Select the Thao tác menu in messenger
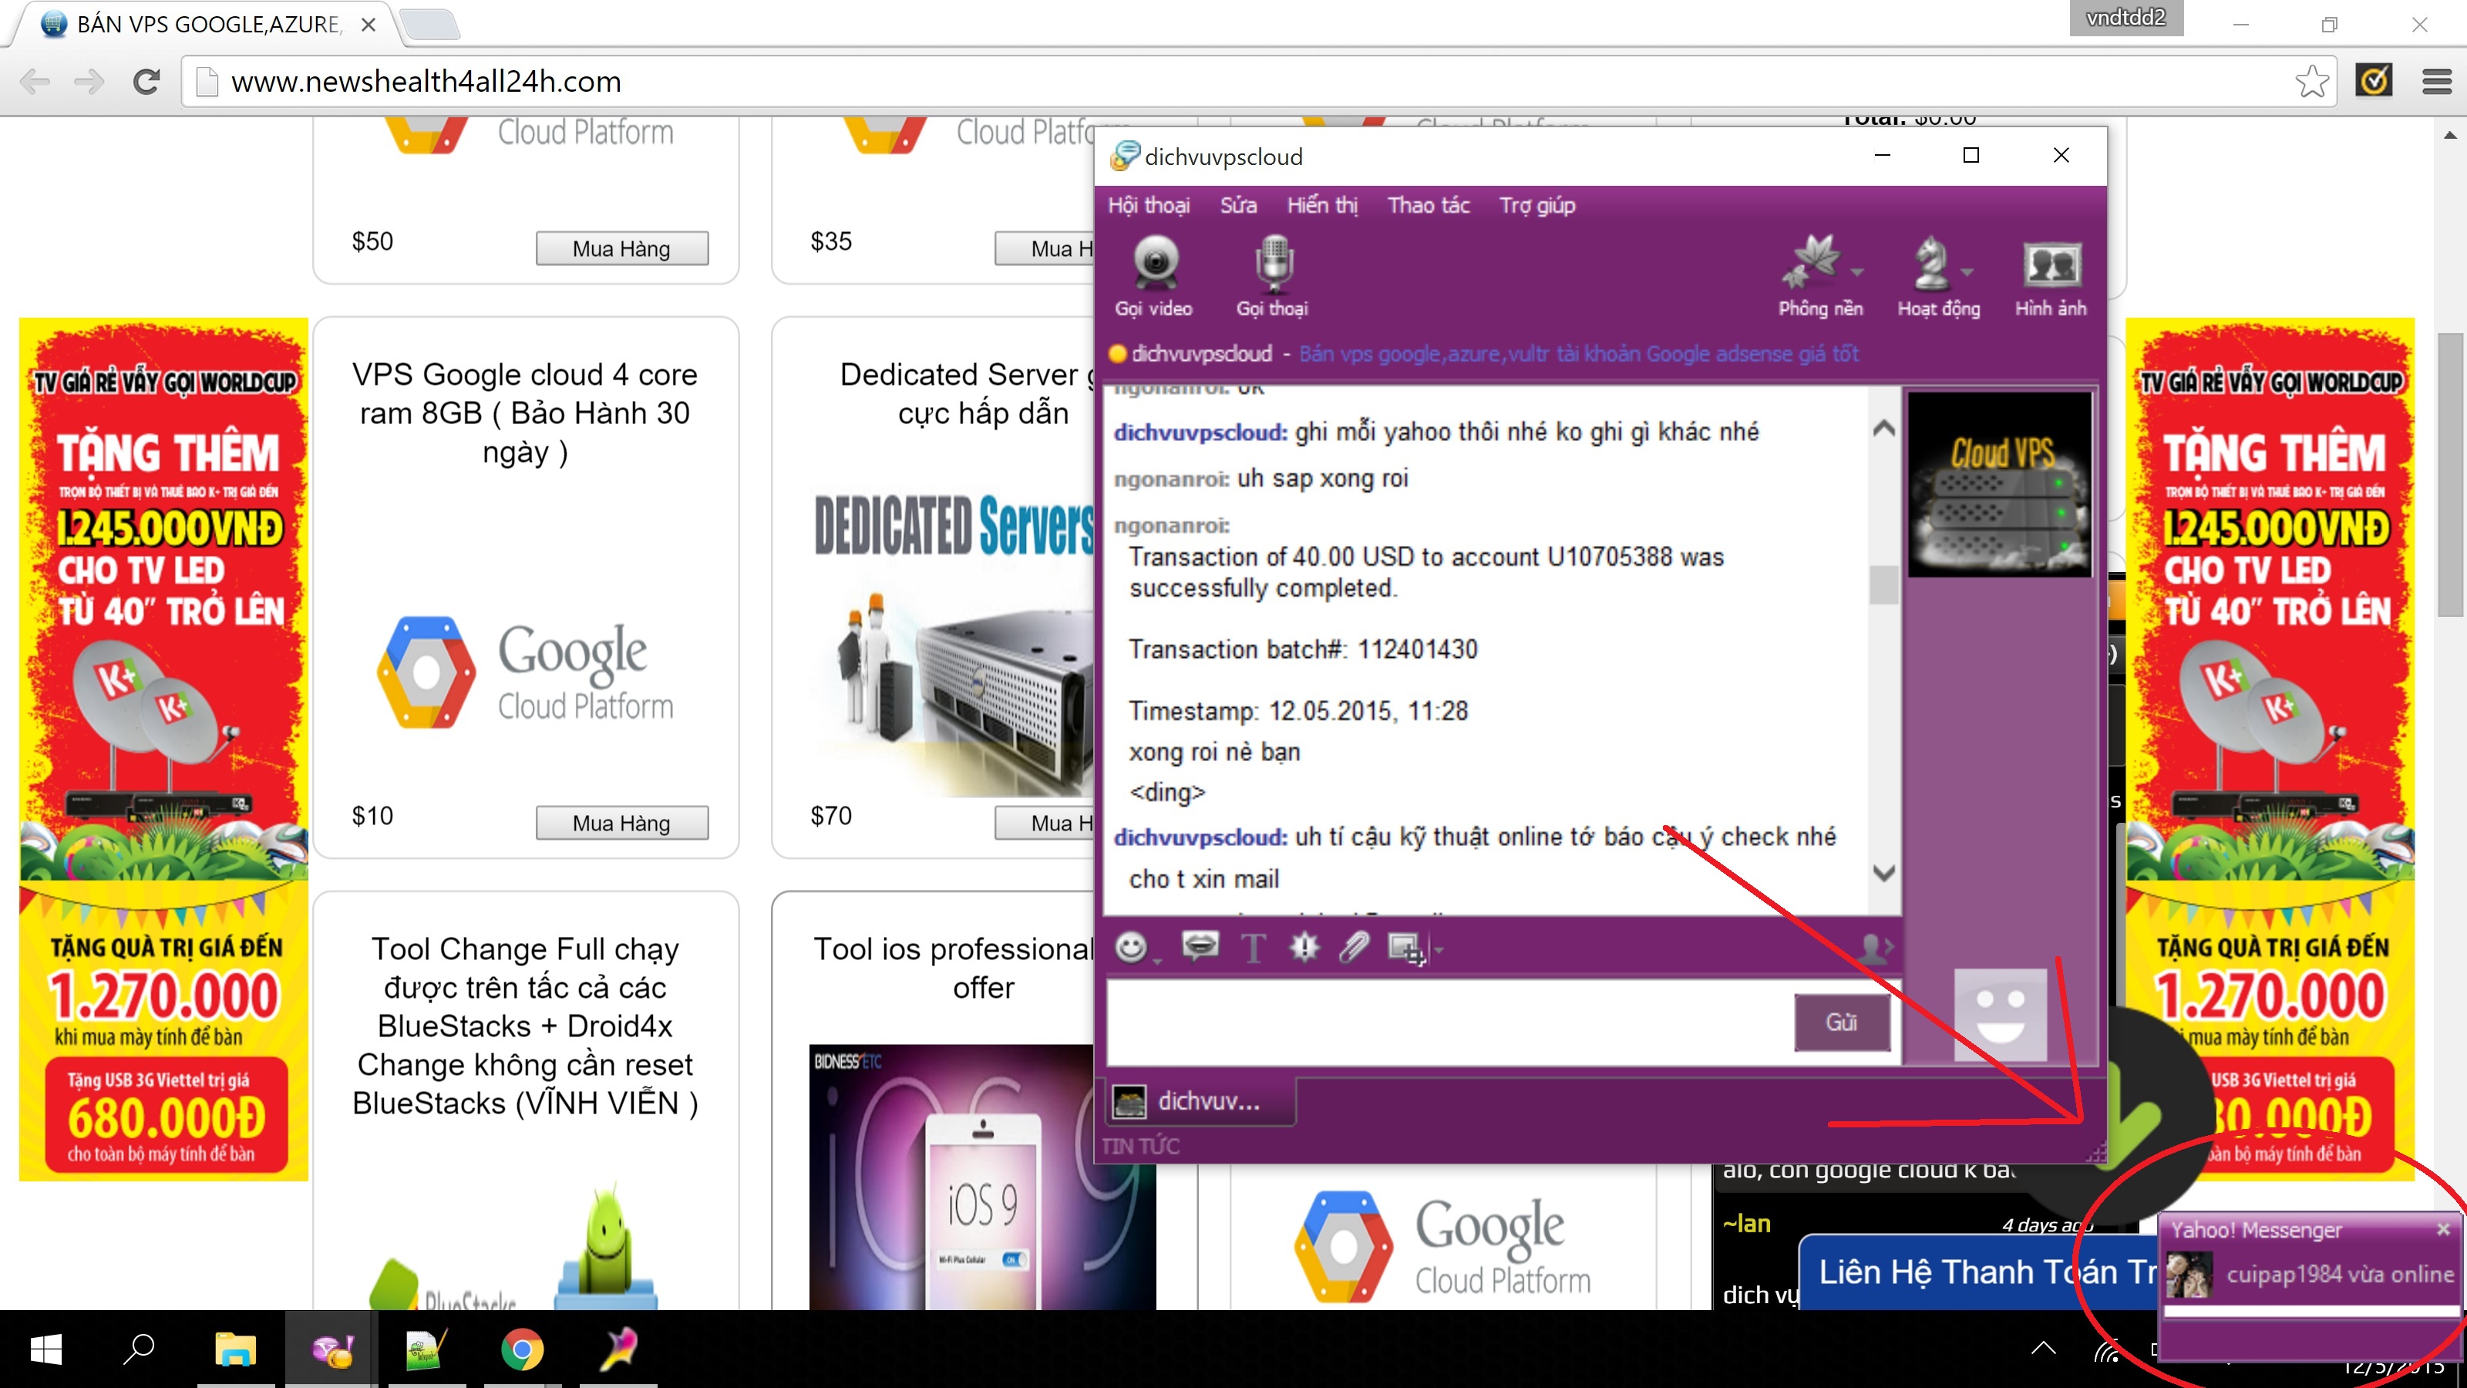 click(1427, 204)
